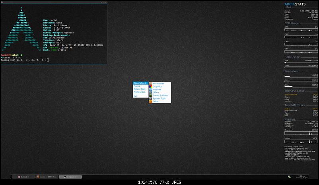
Task: Click the Kernel: 3.3.3-1-ARCH terminal line
Action: point(56,28)
